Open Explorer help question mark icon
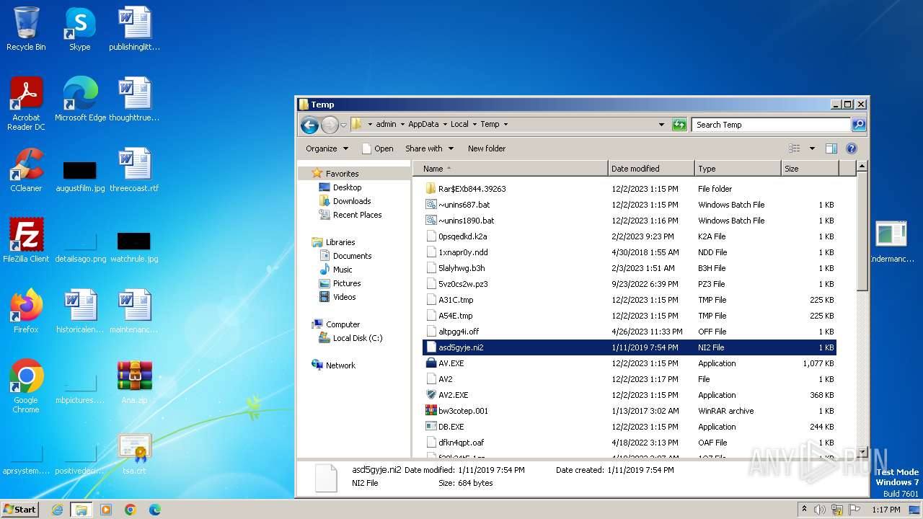The height and width of the screenshot is (519, 923). (851, 148)
